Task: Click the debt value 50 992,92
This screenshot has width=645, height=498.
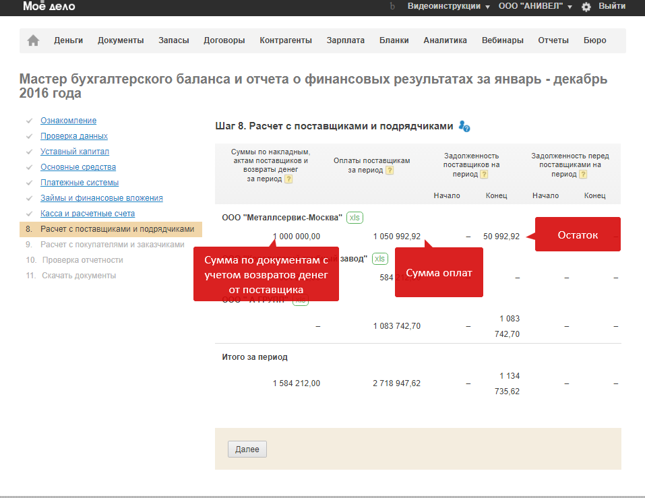Action: (501, 237)
